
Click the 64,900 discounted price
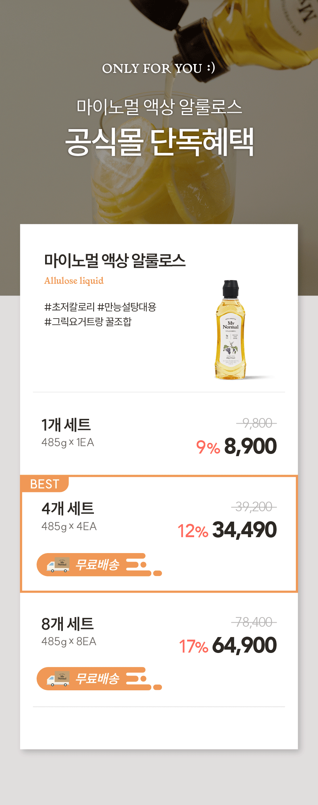click(244, 645)
